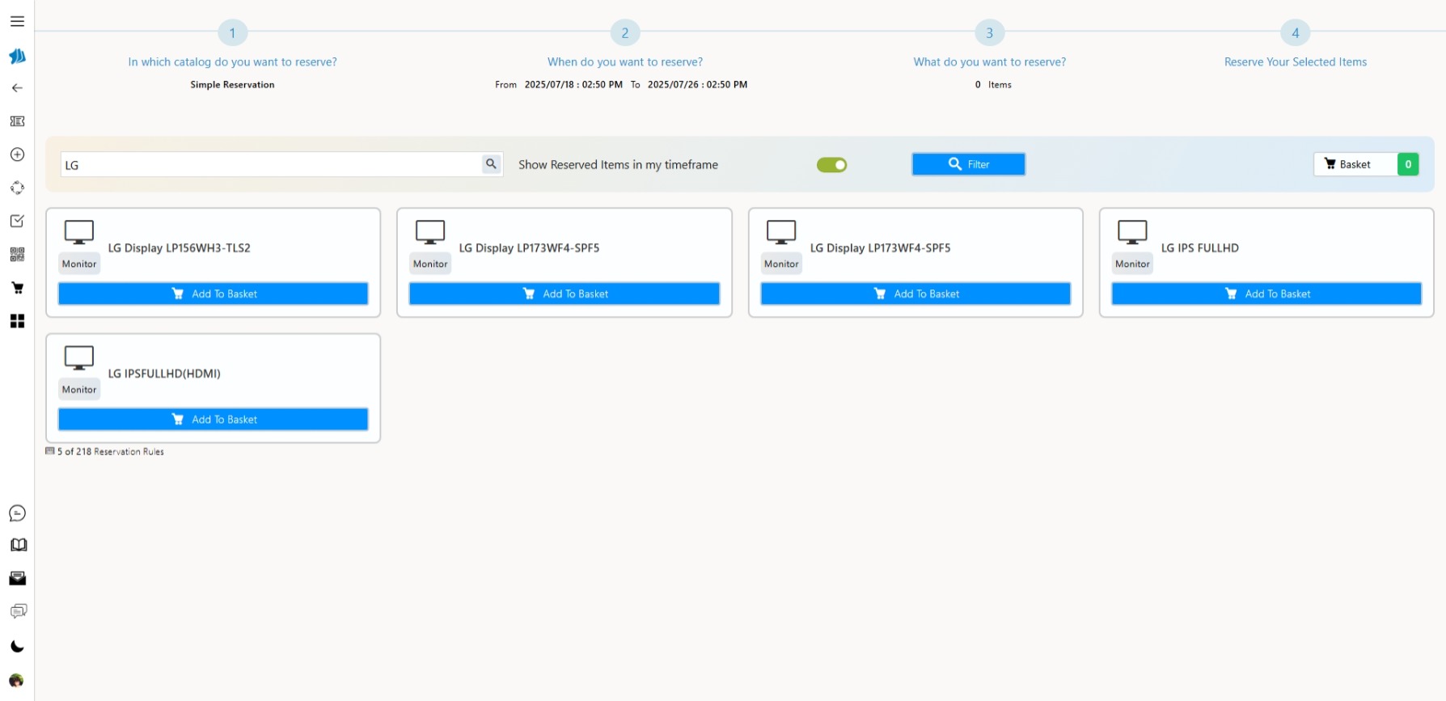The width and height of the screenshot is (1446, 701).
Task: Toggle dark mode with the moon icon
Action: pos(17,647)
